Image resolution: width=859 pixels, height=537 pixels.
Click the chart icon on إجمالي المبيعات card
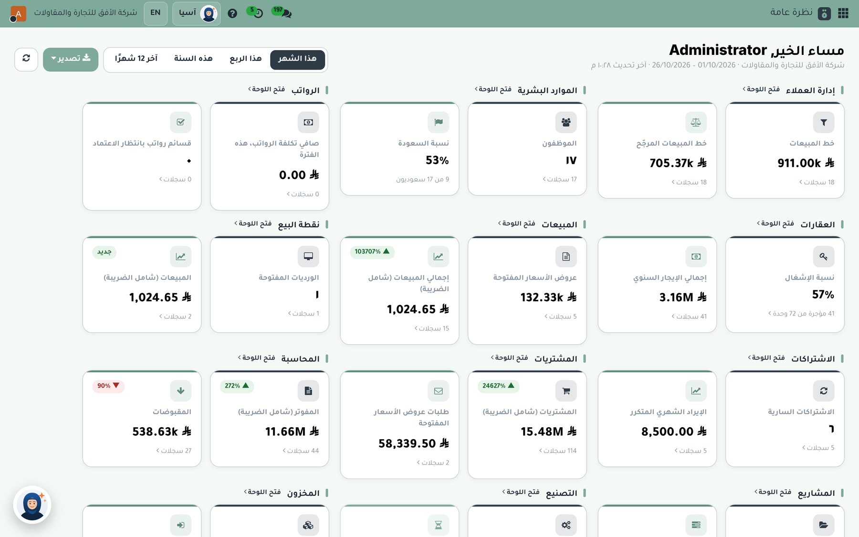pos(439,256)
